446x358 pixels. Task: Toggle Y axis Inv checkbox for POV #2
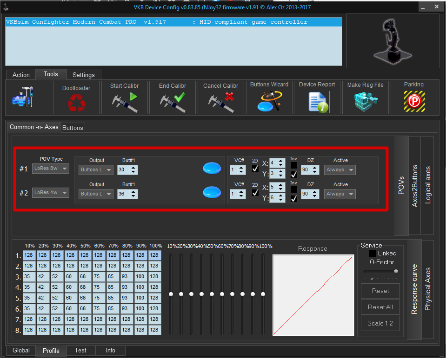pos(294,198)
